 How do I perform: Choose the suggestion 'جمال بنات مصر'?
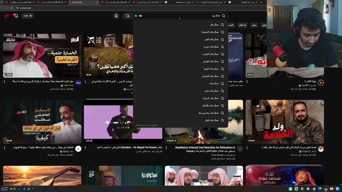(x=180, y=91)
